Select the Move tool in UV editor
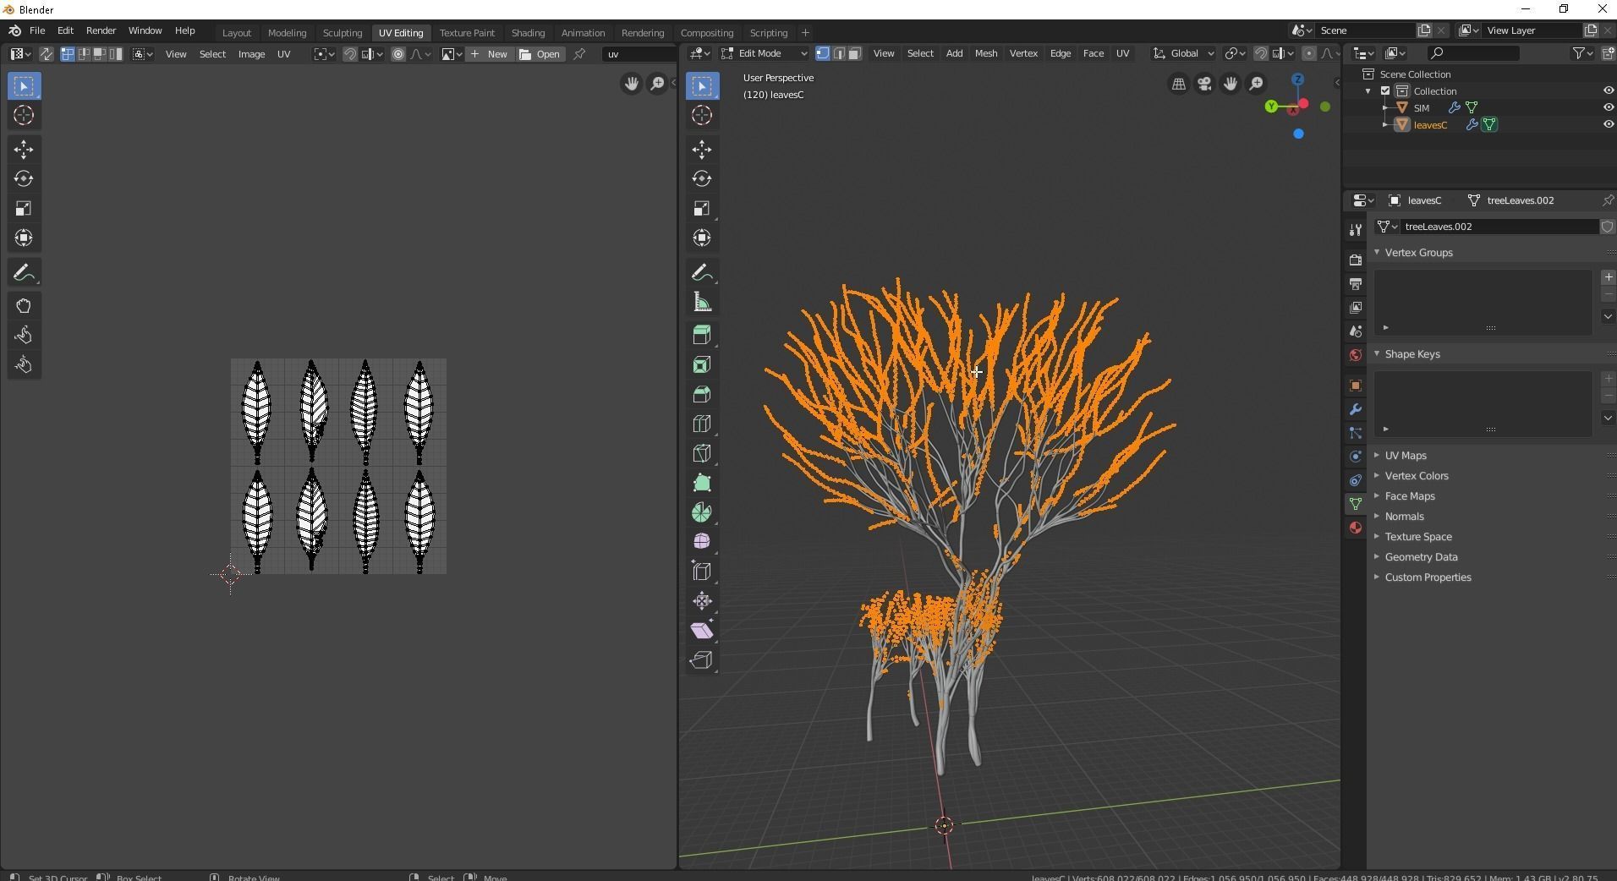The width and height of the screenshot is (1617, 881). pyautogui.click(x=24, y=150)
